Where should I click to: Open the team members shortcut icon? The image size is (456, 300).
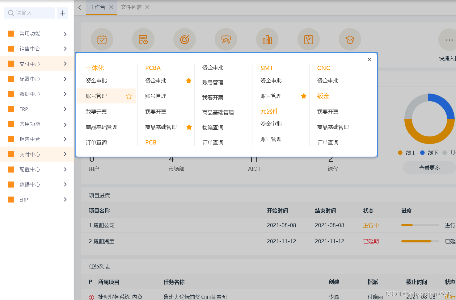click(226, 39)
